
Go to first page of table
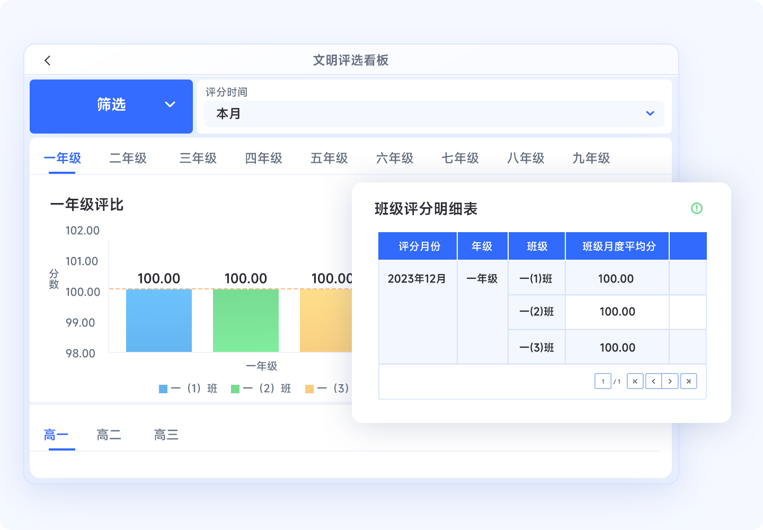point(635,381)
